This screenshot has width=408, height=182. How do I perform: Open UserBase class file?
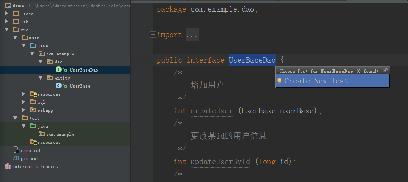[80, 86]
